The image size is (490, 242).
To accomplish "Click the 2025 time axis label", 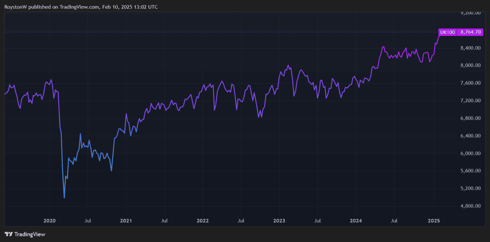I will click(x=433, y=221).
